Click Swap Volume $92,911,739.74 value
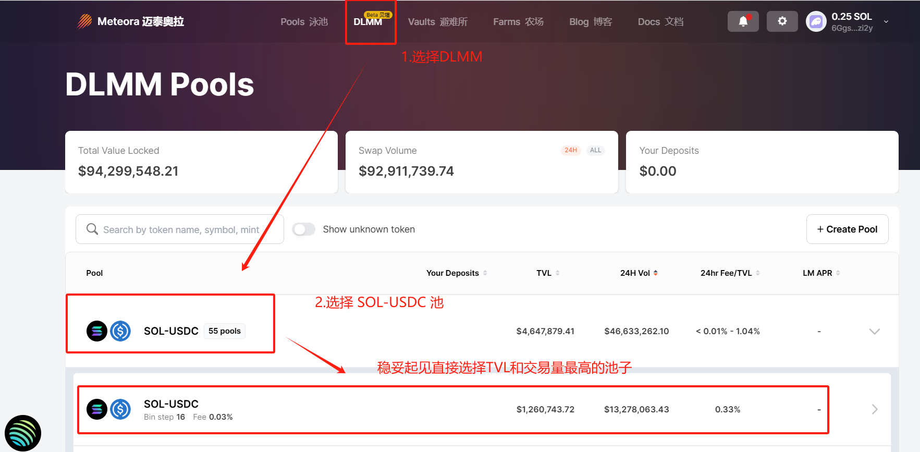This screenshot has height=452, width=920. [406, 171]
